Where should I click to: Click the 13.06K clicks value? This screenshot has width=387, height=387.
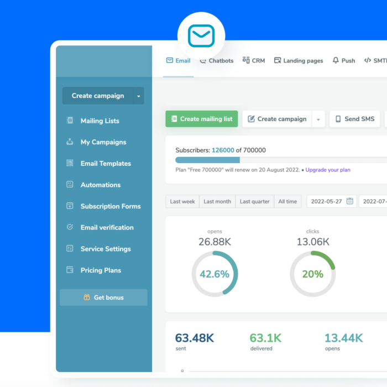tap(313, 242)
